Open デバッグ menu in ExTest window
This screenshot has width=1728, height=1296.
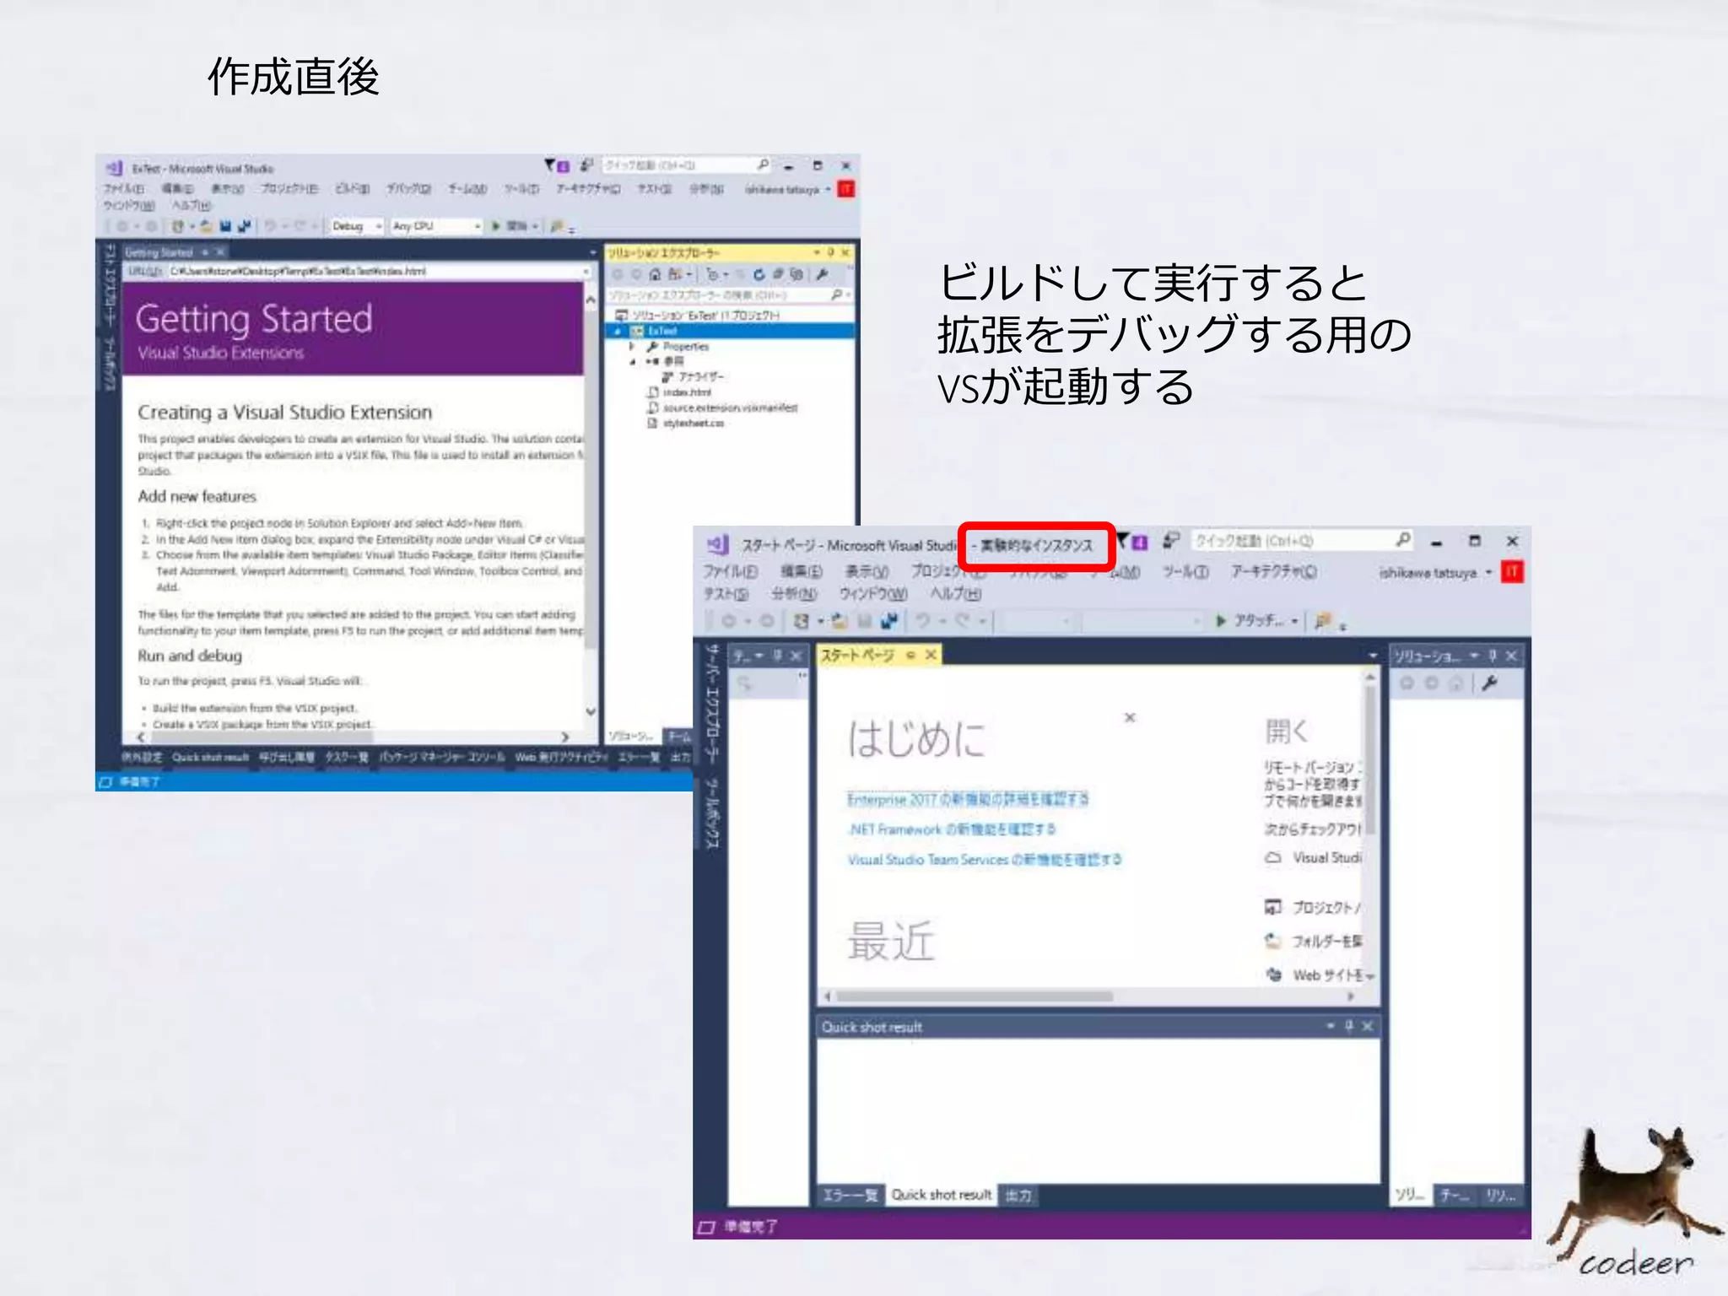(x=408, y=189)
